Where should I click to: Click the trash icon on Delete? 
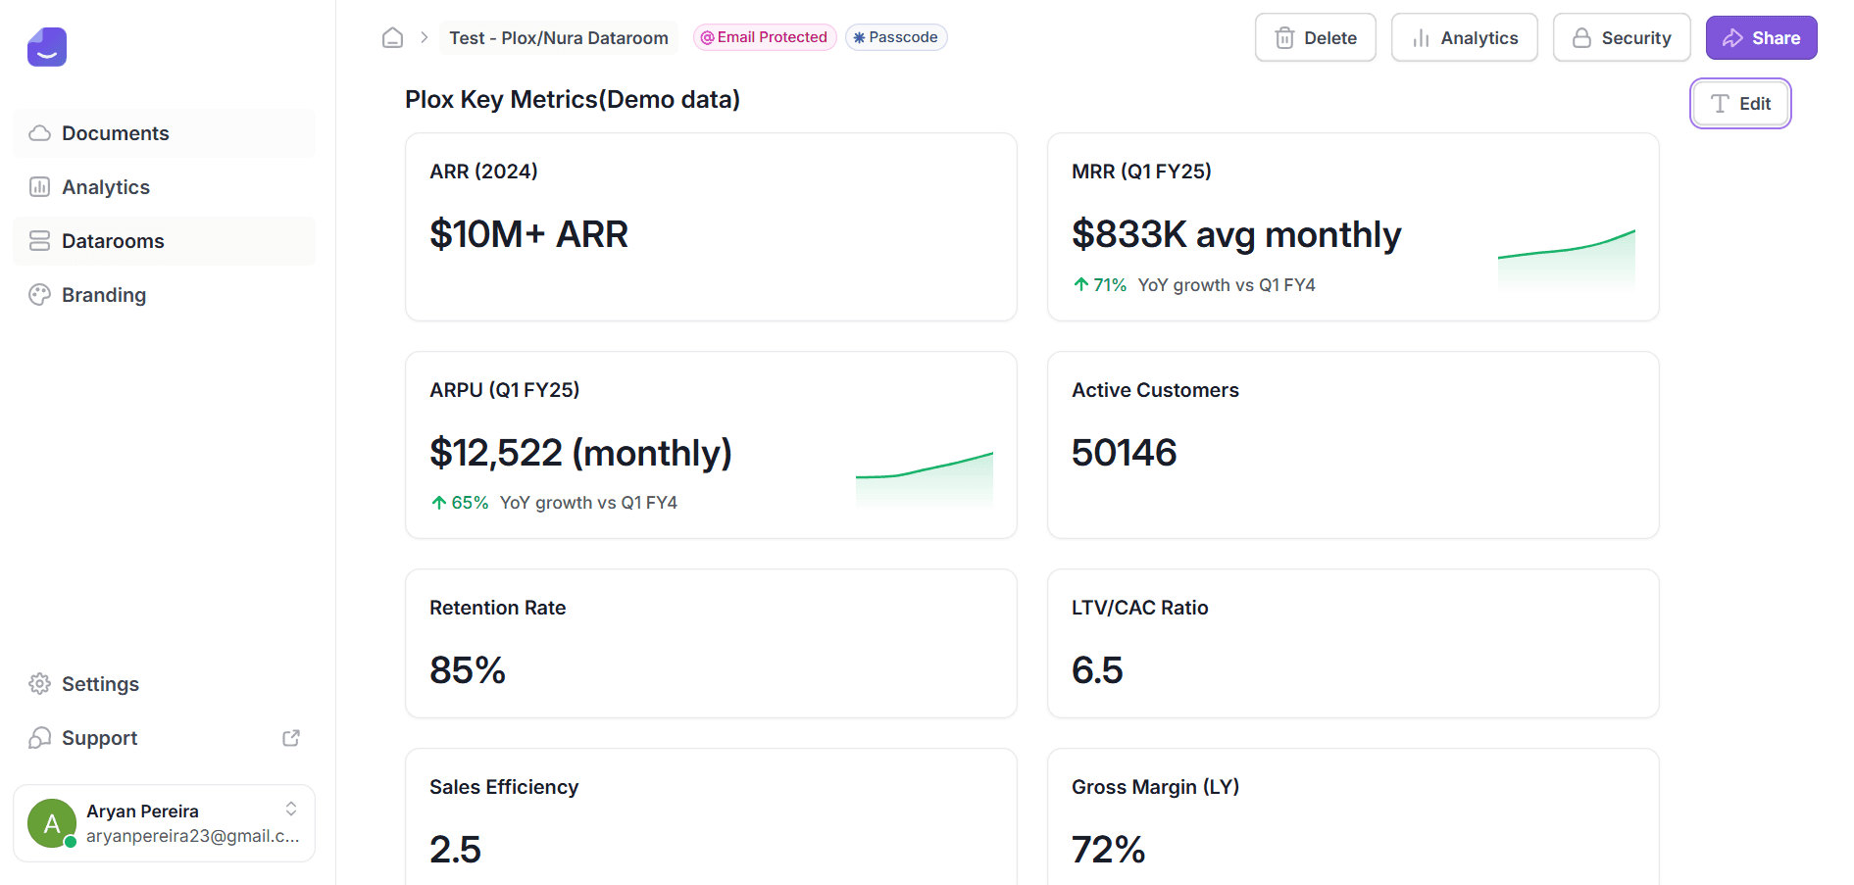[x=1284, y=38]
